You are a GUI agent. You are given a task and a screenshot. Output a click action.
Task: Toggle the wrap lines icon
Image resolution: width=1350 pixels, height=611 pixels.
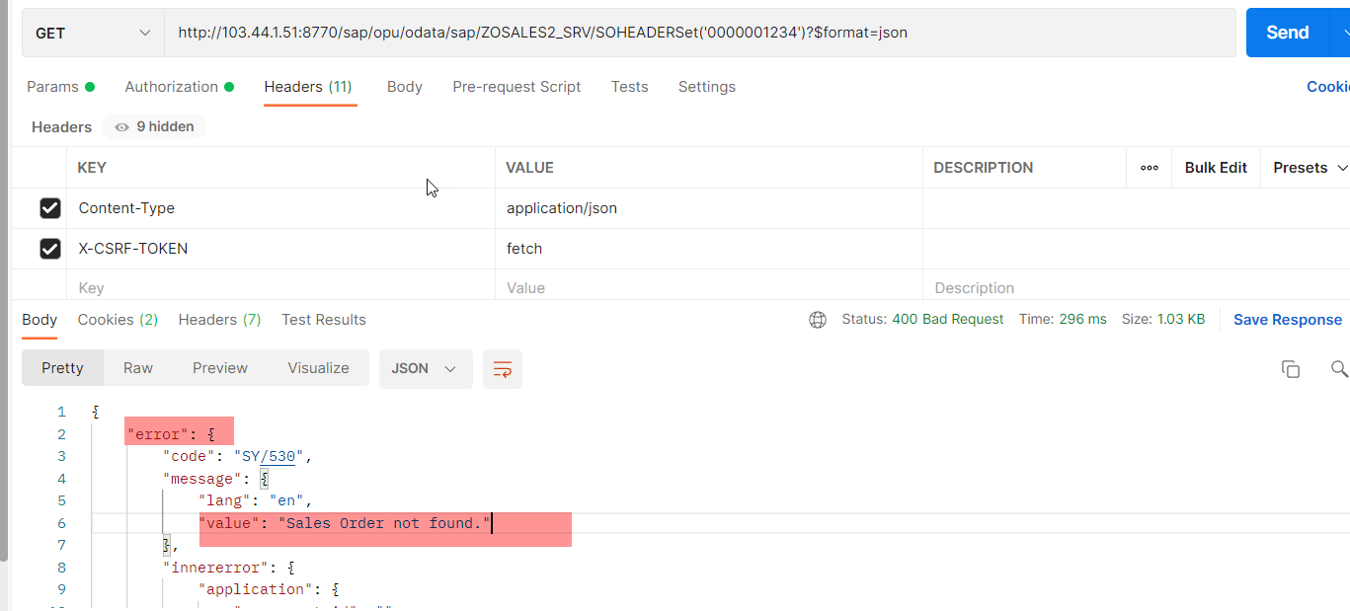coord(503,368)
